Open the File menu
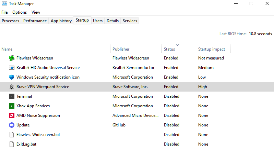274x163 pixels. pos(4,12)
